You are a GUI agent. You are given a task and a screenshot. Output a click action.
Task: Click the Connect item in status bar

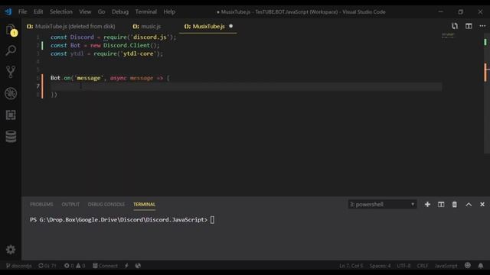(x=106, y=266)
